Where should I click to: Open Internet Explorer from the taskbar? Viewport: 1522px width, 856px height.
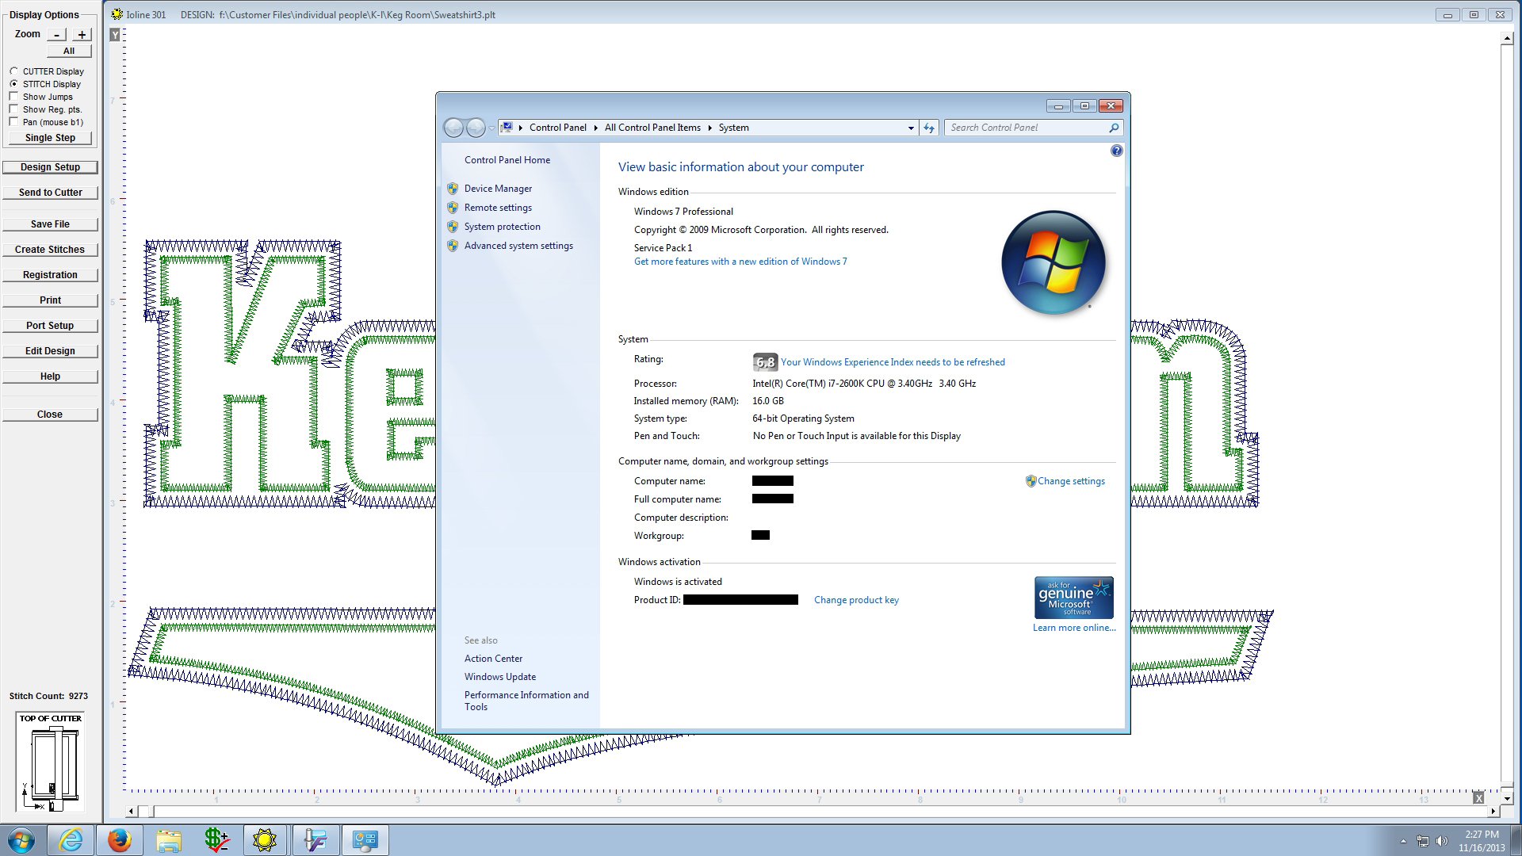[71, 840]
